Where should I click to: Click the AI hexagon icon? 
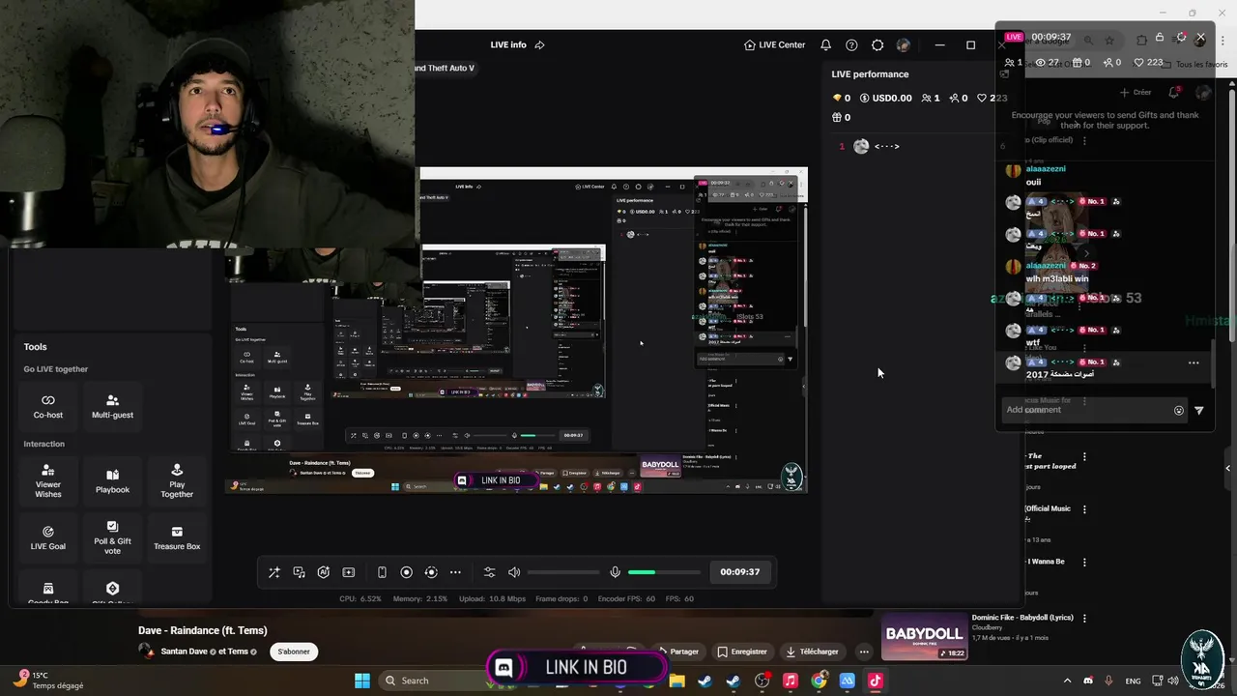324,572
